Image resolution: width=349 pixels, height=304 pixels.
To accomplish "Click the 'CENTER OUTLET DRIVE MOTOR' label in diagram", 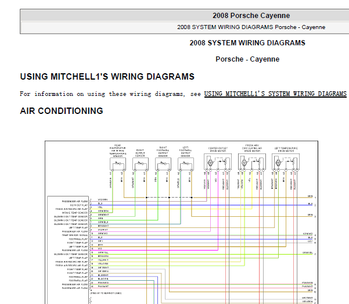I will (x=218, y=149).
